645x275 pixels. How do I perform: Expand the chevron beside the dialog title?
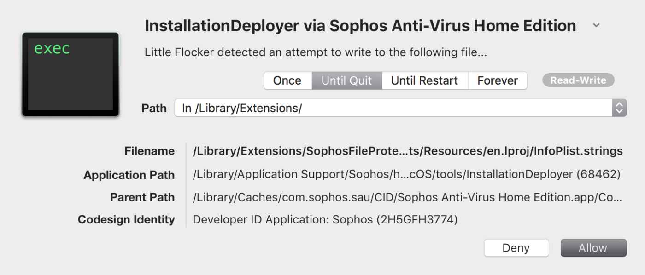[x=596, y=26]
